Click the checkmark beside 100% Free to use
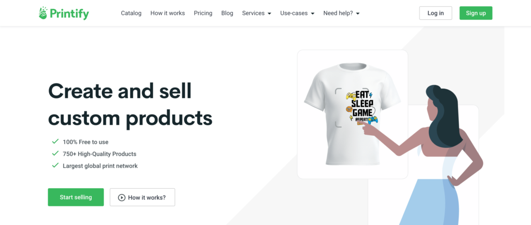531x225 pixels. tap(55, 142)
